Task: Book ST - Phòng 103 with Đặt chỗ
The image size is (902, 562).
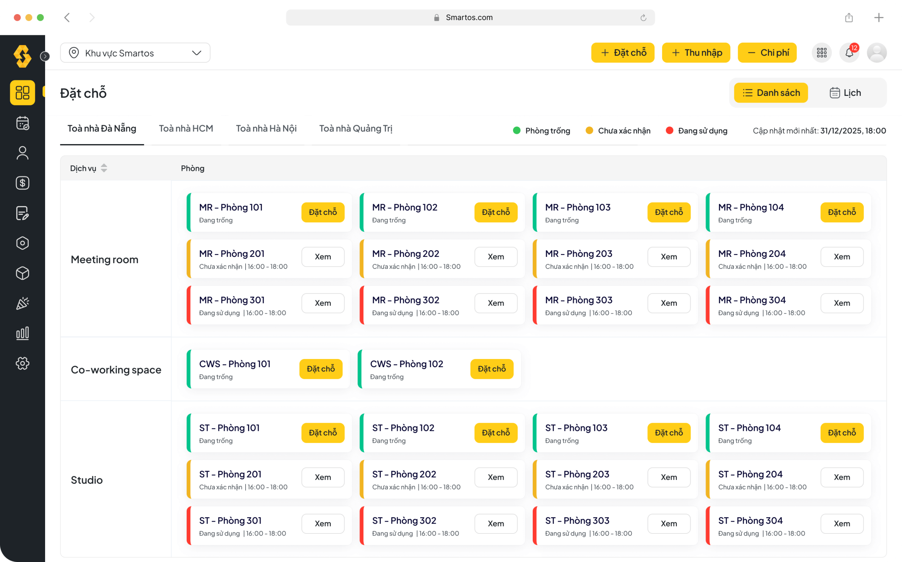Action: coord(669,433)
